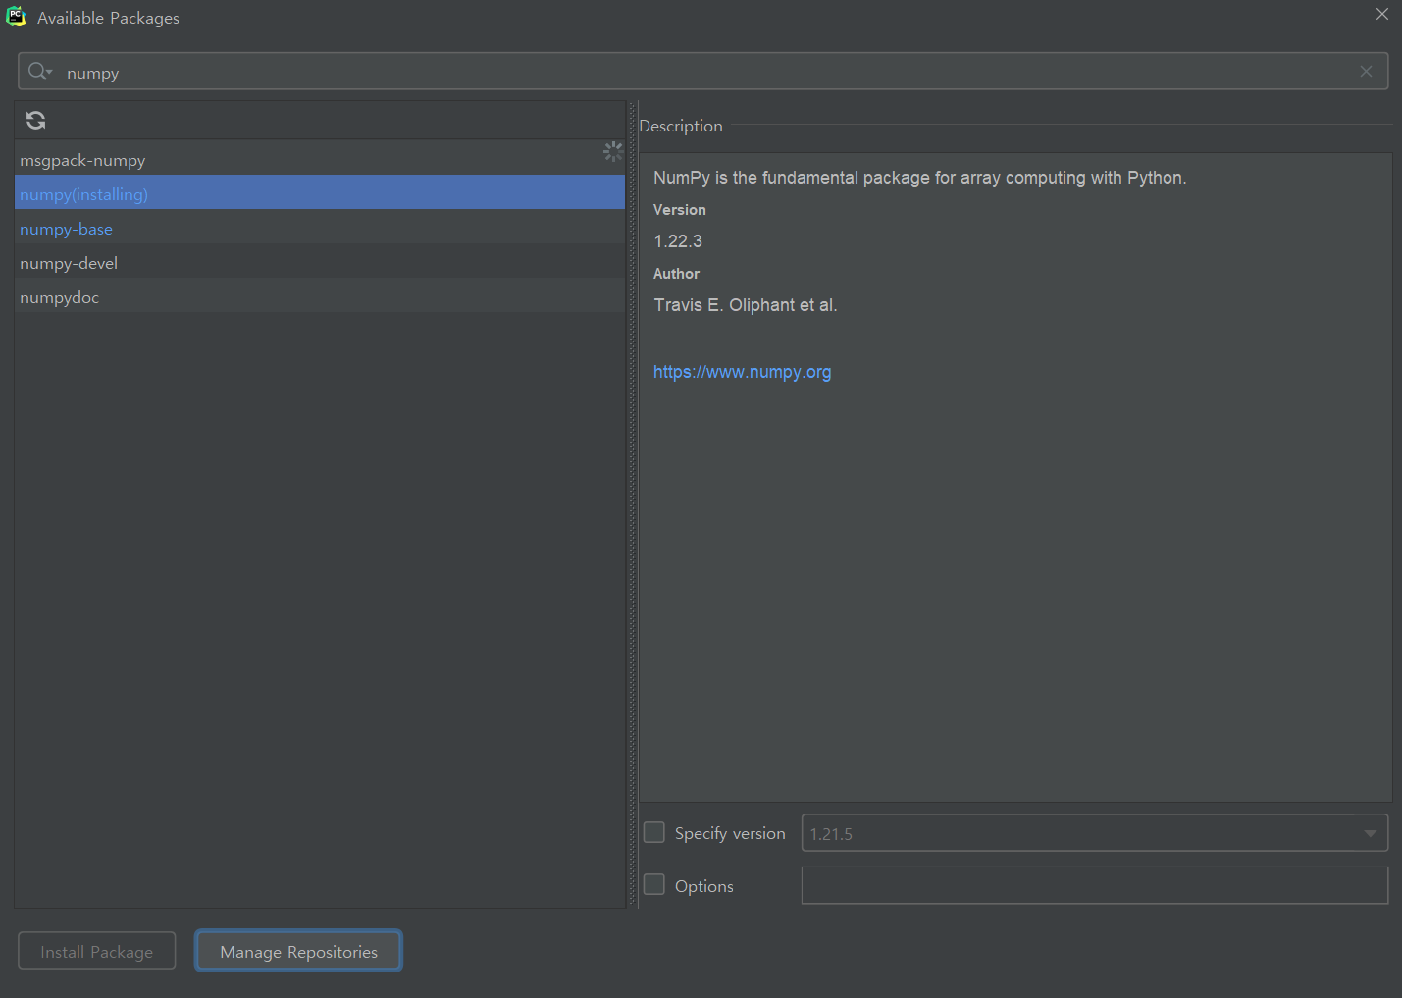Viewport: 1402px width, 998px height.
Task: Click the splitter between list and description
Action: (632, 503)
